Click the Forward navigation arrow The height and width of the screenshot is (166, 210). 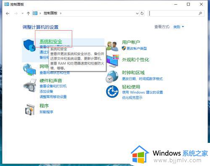pyautogui.click(x=16, y=13)
